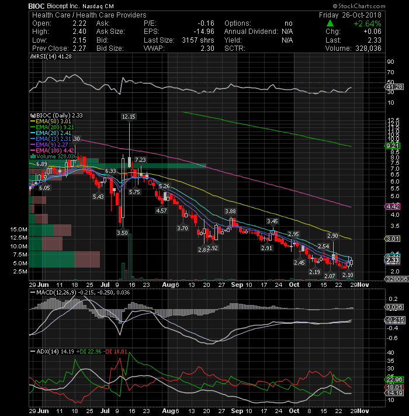This screenshot has height=416, width=409.
Task: Click the +2.64% percent change value
Action: 368,23
